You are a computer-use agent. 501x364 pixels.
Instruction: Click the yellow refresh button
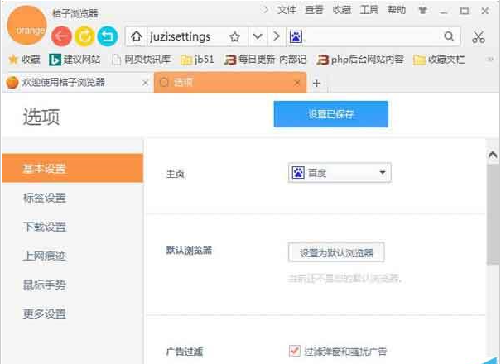pyautogui.click(x=84, y=36)
